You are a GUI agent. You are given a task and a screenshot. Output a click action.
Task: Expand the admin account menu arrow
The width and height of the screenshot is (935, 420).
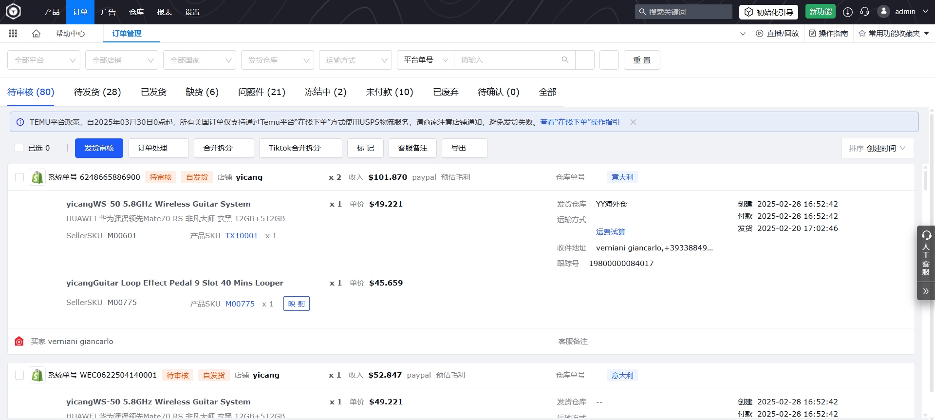pos(925,12)
